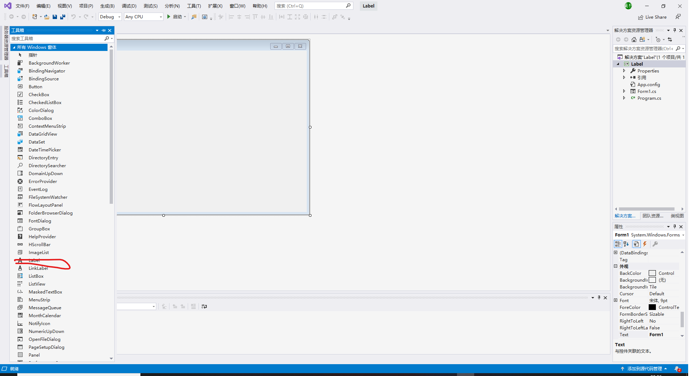
Task: Show events with the lightning bolt icon
Action: tap(644, 244)
